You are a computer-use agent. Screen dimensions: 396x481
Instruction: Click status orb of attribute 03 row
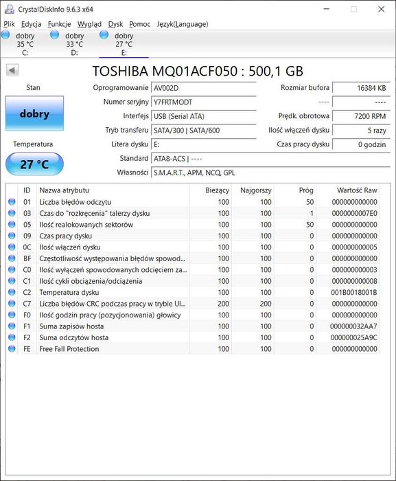12,213
